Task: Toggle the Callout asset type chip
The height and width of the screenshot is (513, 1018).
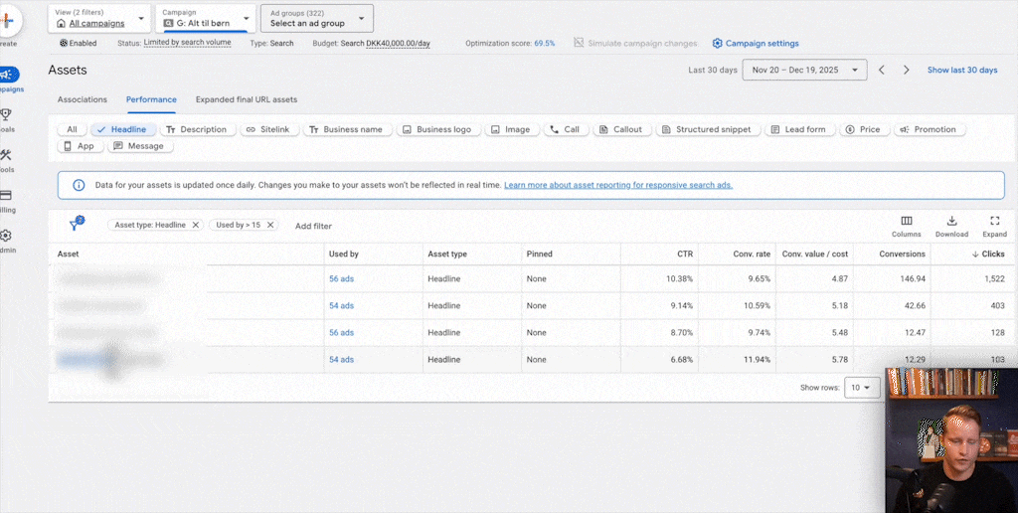Action: [x=620, y=129]
